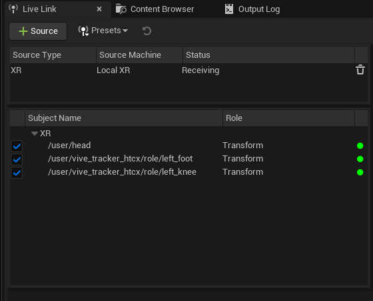Viewport: 373px width, 301px height.
Task: Switch to the Content Browser tab
Action: [x=155, y=9]
